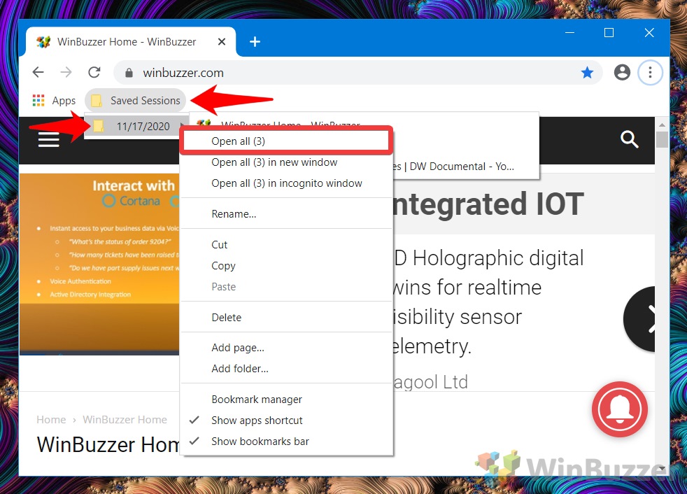Open Bookmark manager from menu
The image size is (687, 494).
(285, 400)
